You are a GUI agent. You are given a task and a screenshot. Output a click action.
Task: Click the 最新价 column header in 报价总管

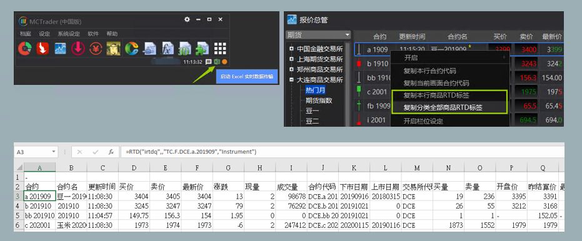(x=552, y=37)
